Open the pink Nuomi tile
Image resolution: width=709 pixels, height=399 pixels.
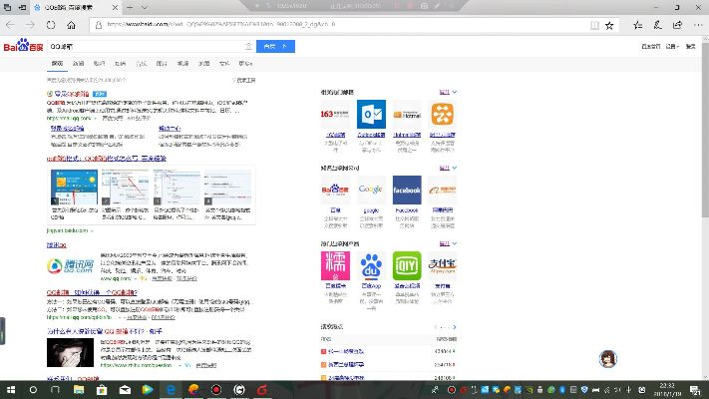click(x=335, y=266)
